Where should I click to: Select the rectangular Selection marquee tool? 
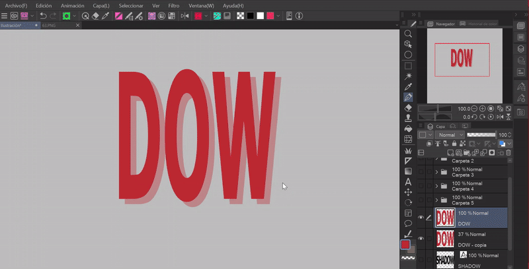(408, 66)
